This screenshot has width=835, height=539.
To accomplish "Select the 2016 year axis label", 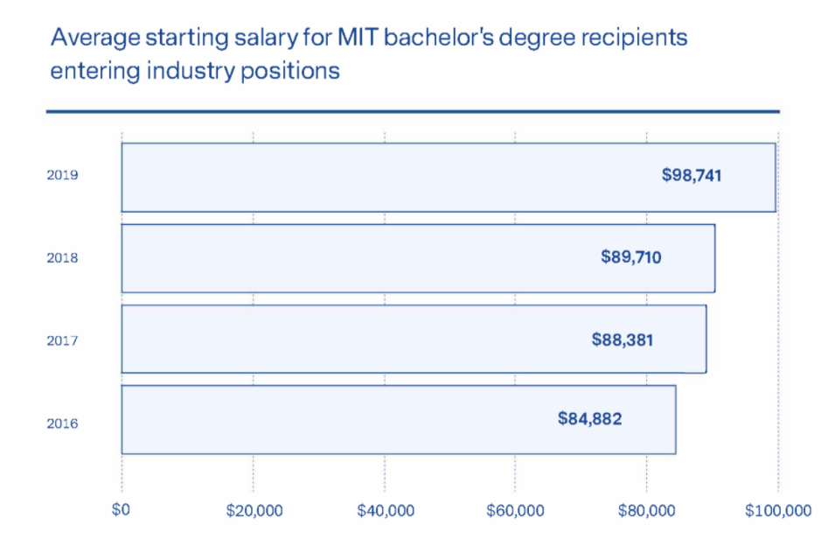I will (x=62, y=423).
